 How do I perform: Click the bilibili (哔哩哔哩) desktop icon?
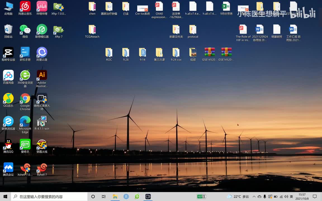tap(42, 7)
